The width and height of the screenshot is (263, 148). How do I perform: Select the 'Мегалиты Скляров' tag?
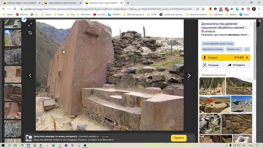pos(213,49)
